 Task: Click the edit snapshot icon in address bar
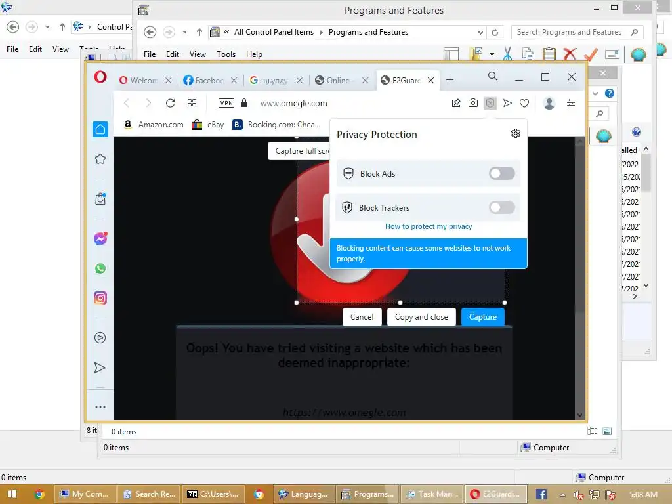456,103
